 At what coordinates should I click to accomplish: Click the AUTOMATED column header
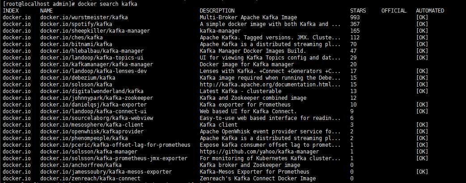tap(430, 11)
